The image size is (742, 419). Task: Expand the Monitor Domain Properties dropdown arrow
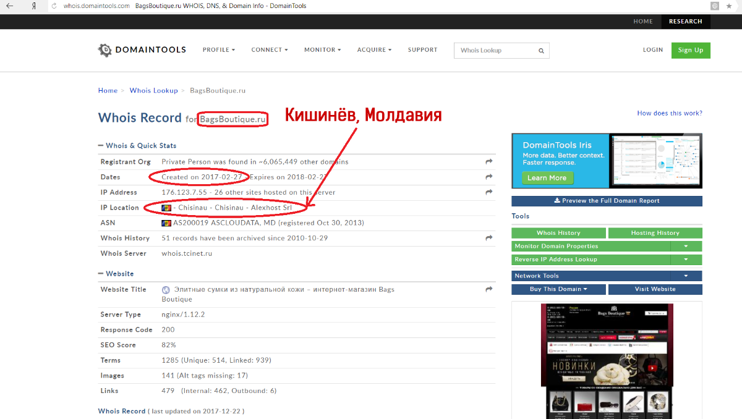coord(686,246)
